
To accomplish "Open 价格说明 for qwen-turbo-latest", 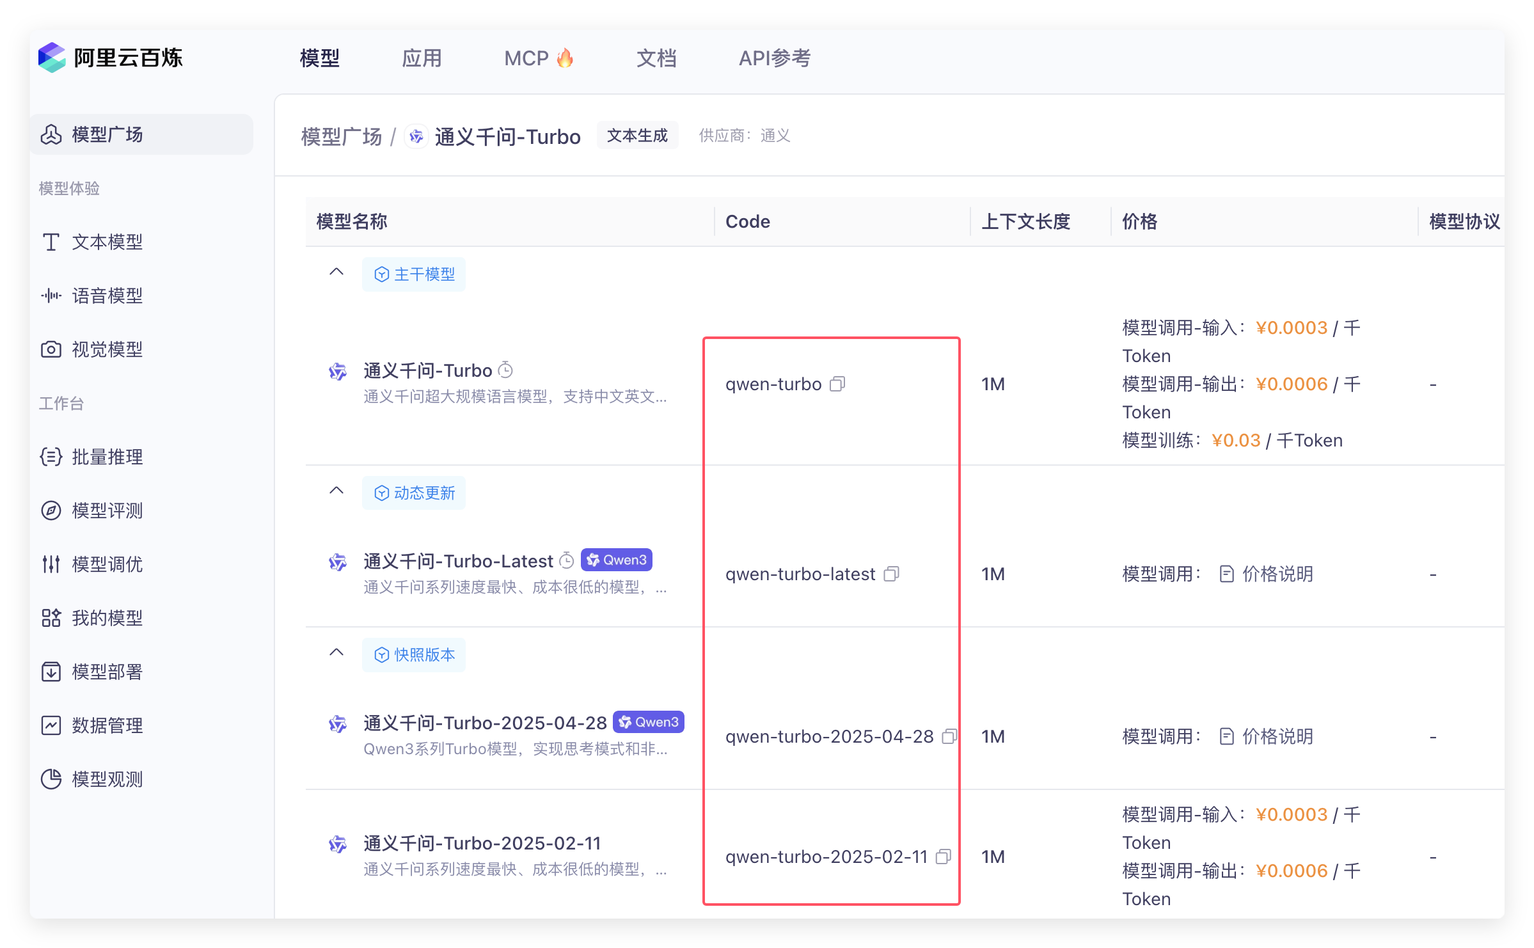I will [x=1267, y=574].
